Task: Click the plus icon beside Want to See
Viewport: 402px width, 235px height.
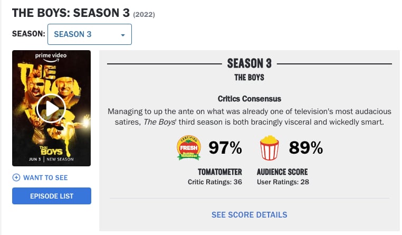Action: coord(16,177)
